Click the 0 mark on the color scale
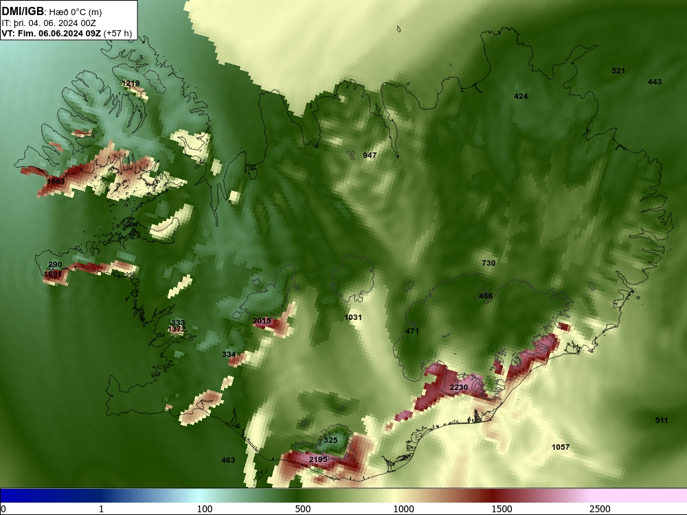 click(x=3, y=508)
